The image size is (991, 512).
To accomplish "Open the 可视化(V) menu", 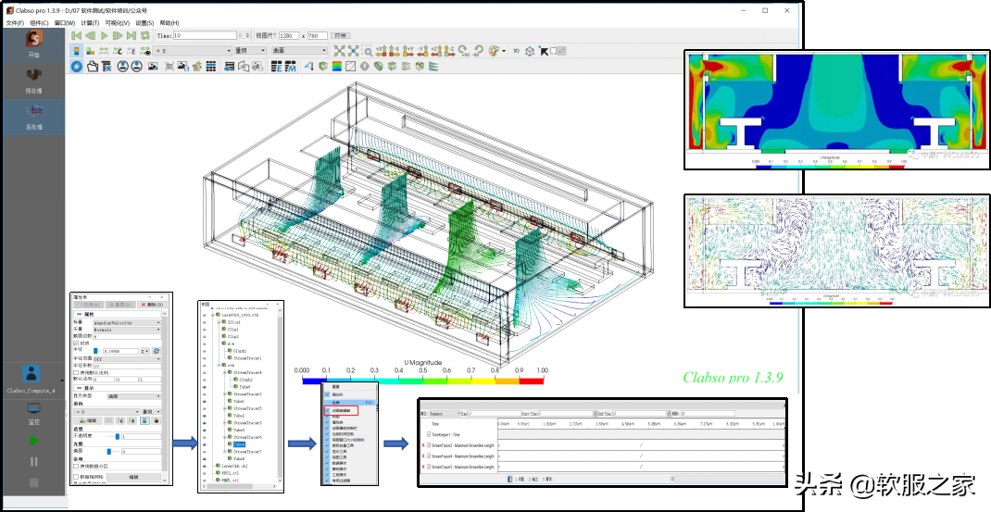I will [x=118, y=22].
